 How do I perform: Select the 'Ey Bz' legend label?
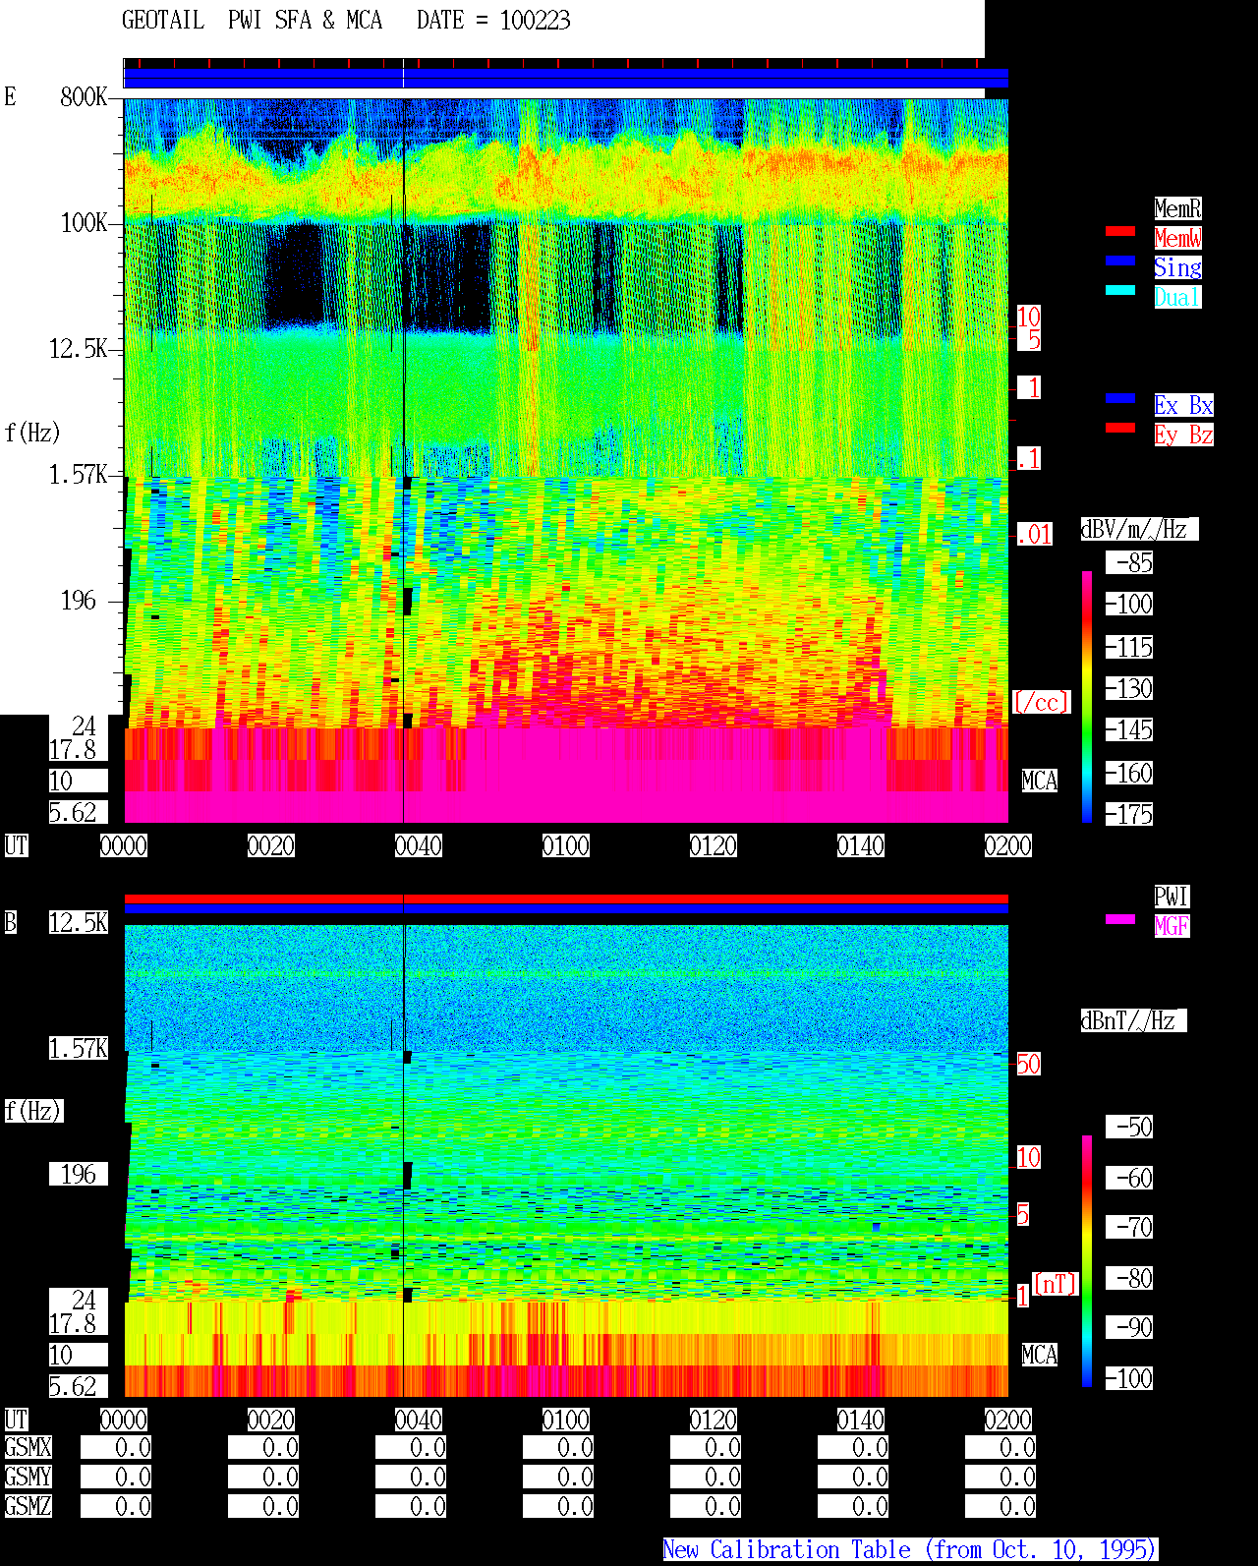pos(1183,435)
